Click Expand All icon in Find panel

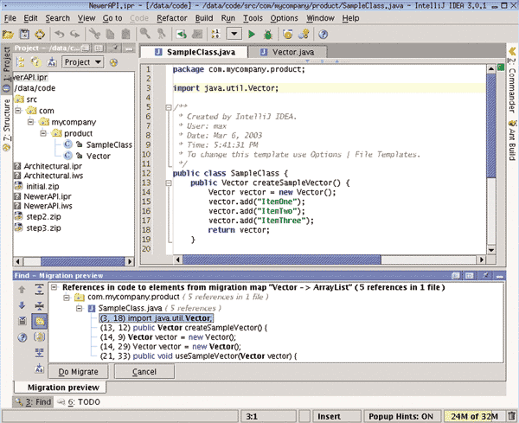click(40, 288)
